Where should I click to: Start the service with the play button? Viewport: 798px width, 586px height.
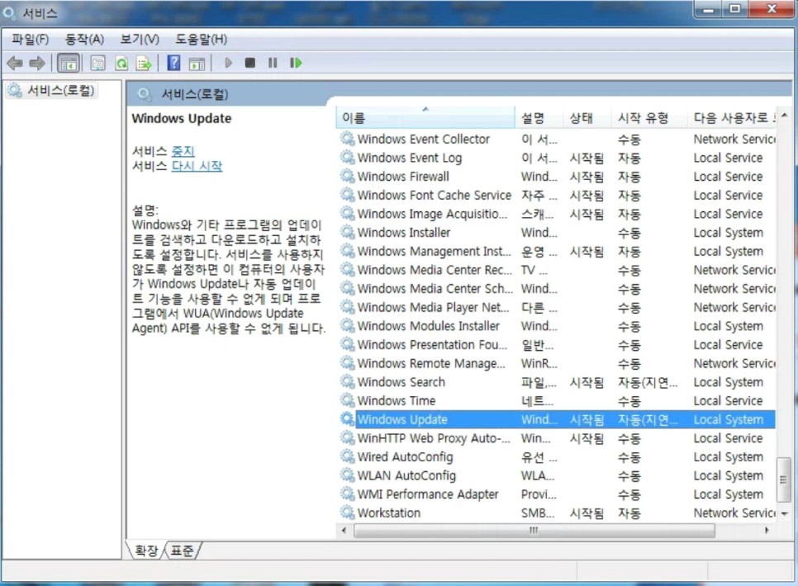pos(229,63)
